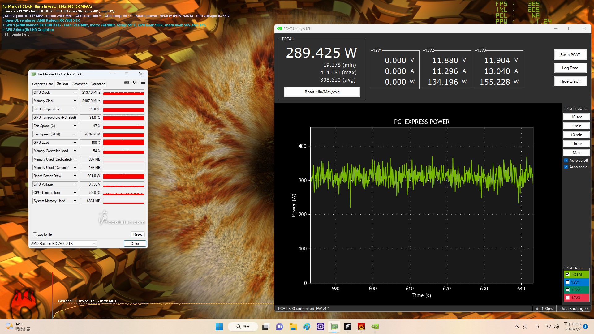
Task: Open Task View in the taskbar
Action: 265,327
